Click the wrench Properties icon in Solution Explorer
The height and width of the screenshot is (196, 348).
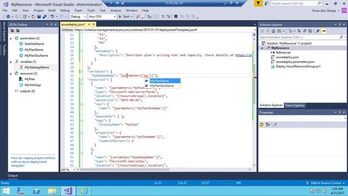[318, 31]
